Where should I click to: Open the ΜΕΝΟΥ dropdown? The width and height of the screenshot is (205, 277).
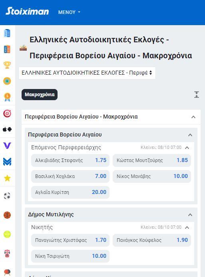(69, 12)
